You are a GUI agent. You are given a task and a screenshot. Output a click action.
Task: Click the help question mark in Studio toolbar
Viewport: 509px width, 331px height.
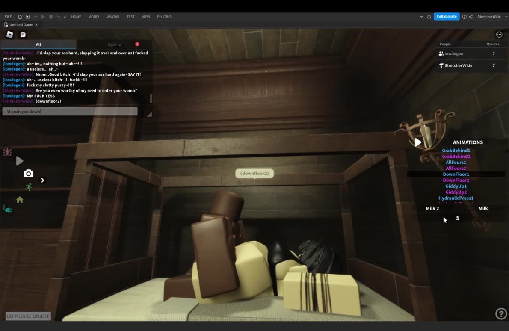464,17
